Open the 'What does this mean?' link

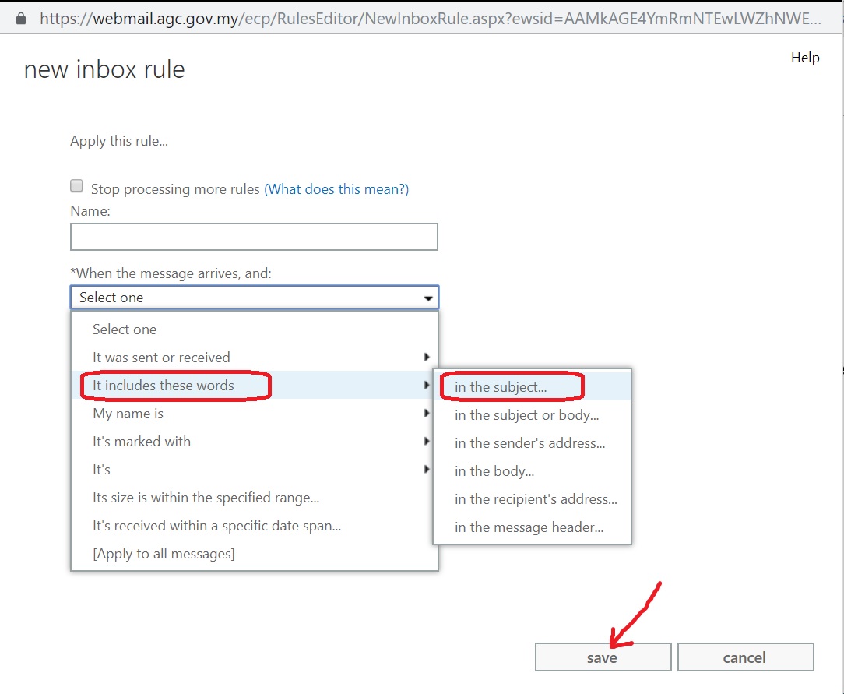[336, 189]
